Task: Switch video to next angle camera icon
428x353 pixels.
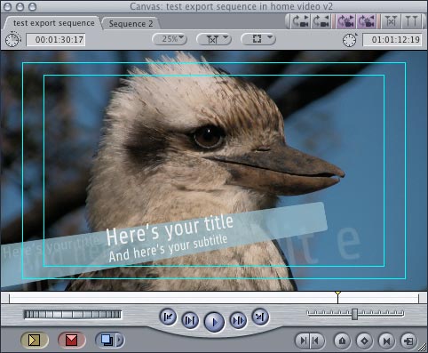Action: click(x=300, y=21)
